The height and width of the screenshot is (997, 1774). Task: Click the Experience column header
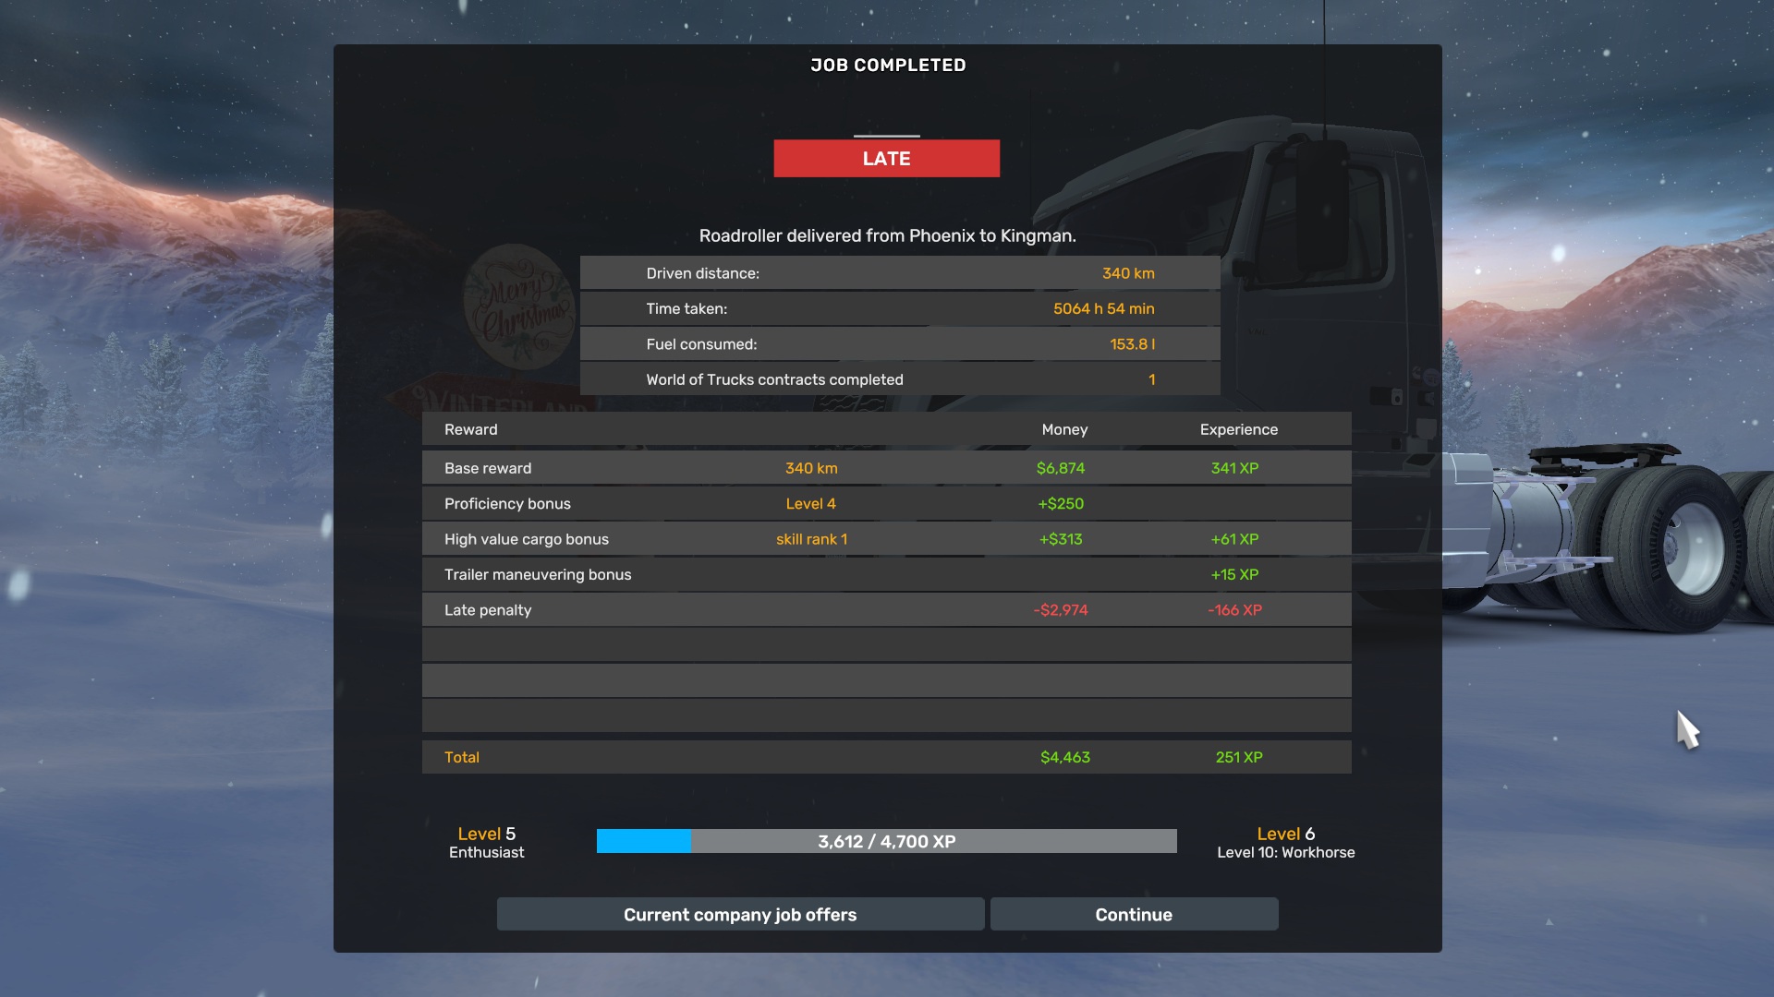(x=1238, y=429)
